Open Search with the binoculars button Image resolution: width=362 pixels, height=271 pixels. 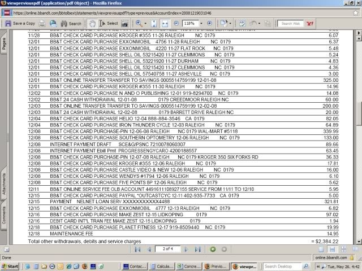click(x=71, y=24)
